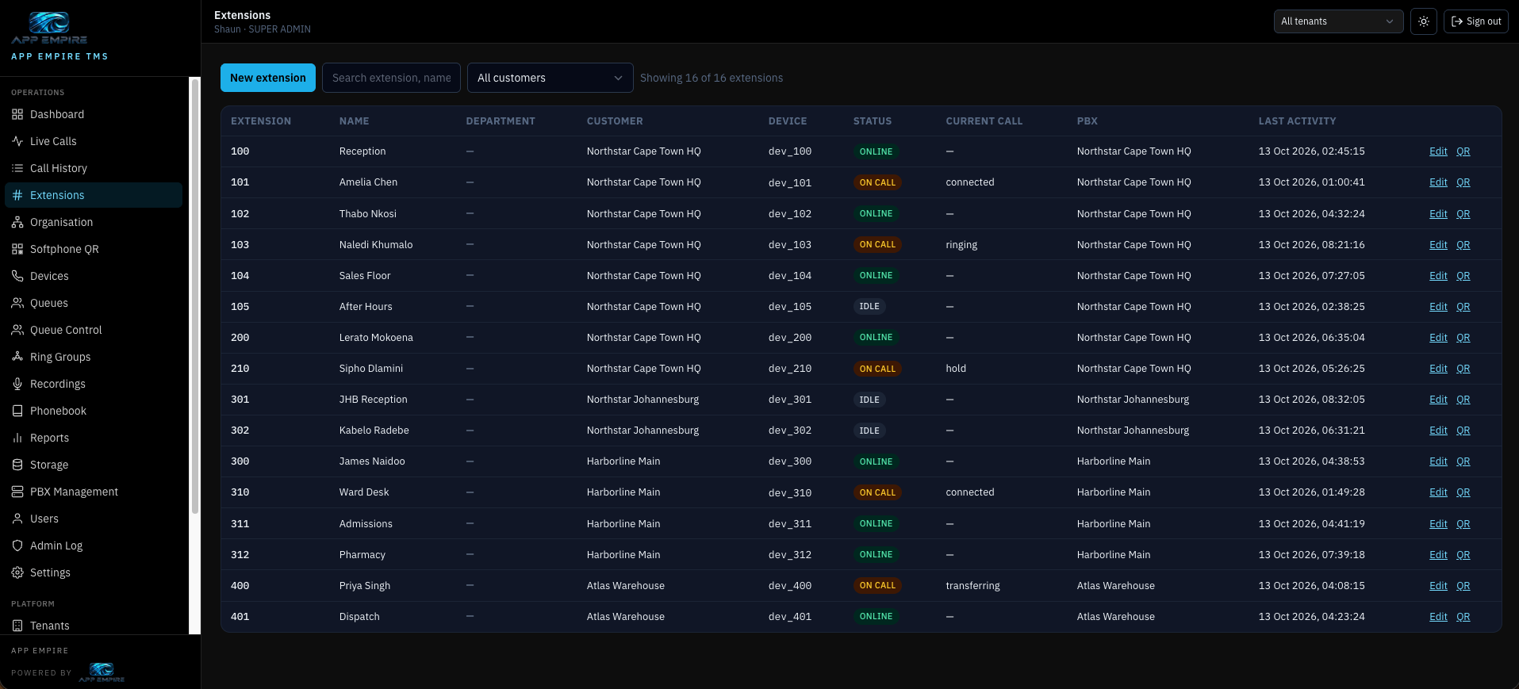
Task: Edit extension 310 Ward Desk
Action: pos(1438,492)
